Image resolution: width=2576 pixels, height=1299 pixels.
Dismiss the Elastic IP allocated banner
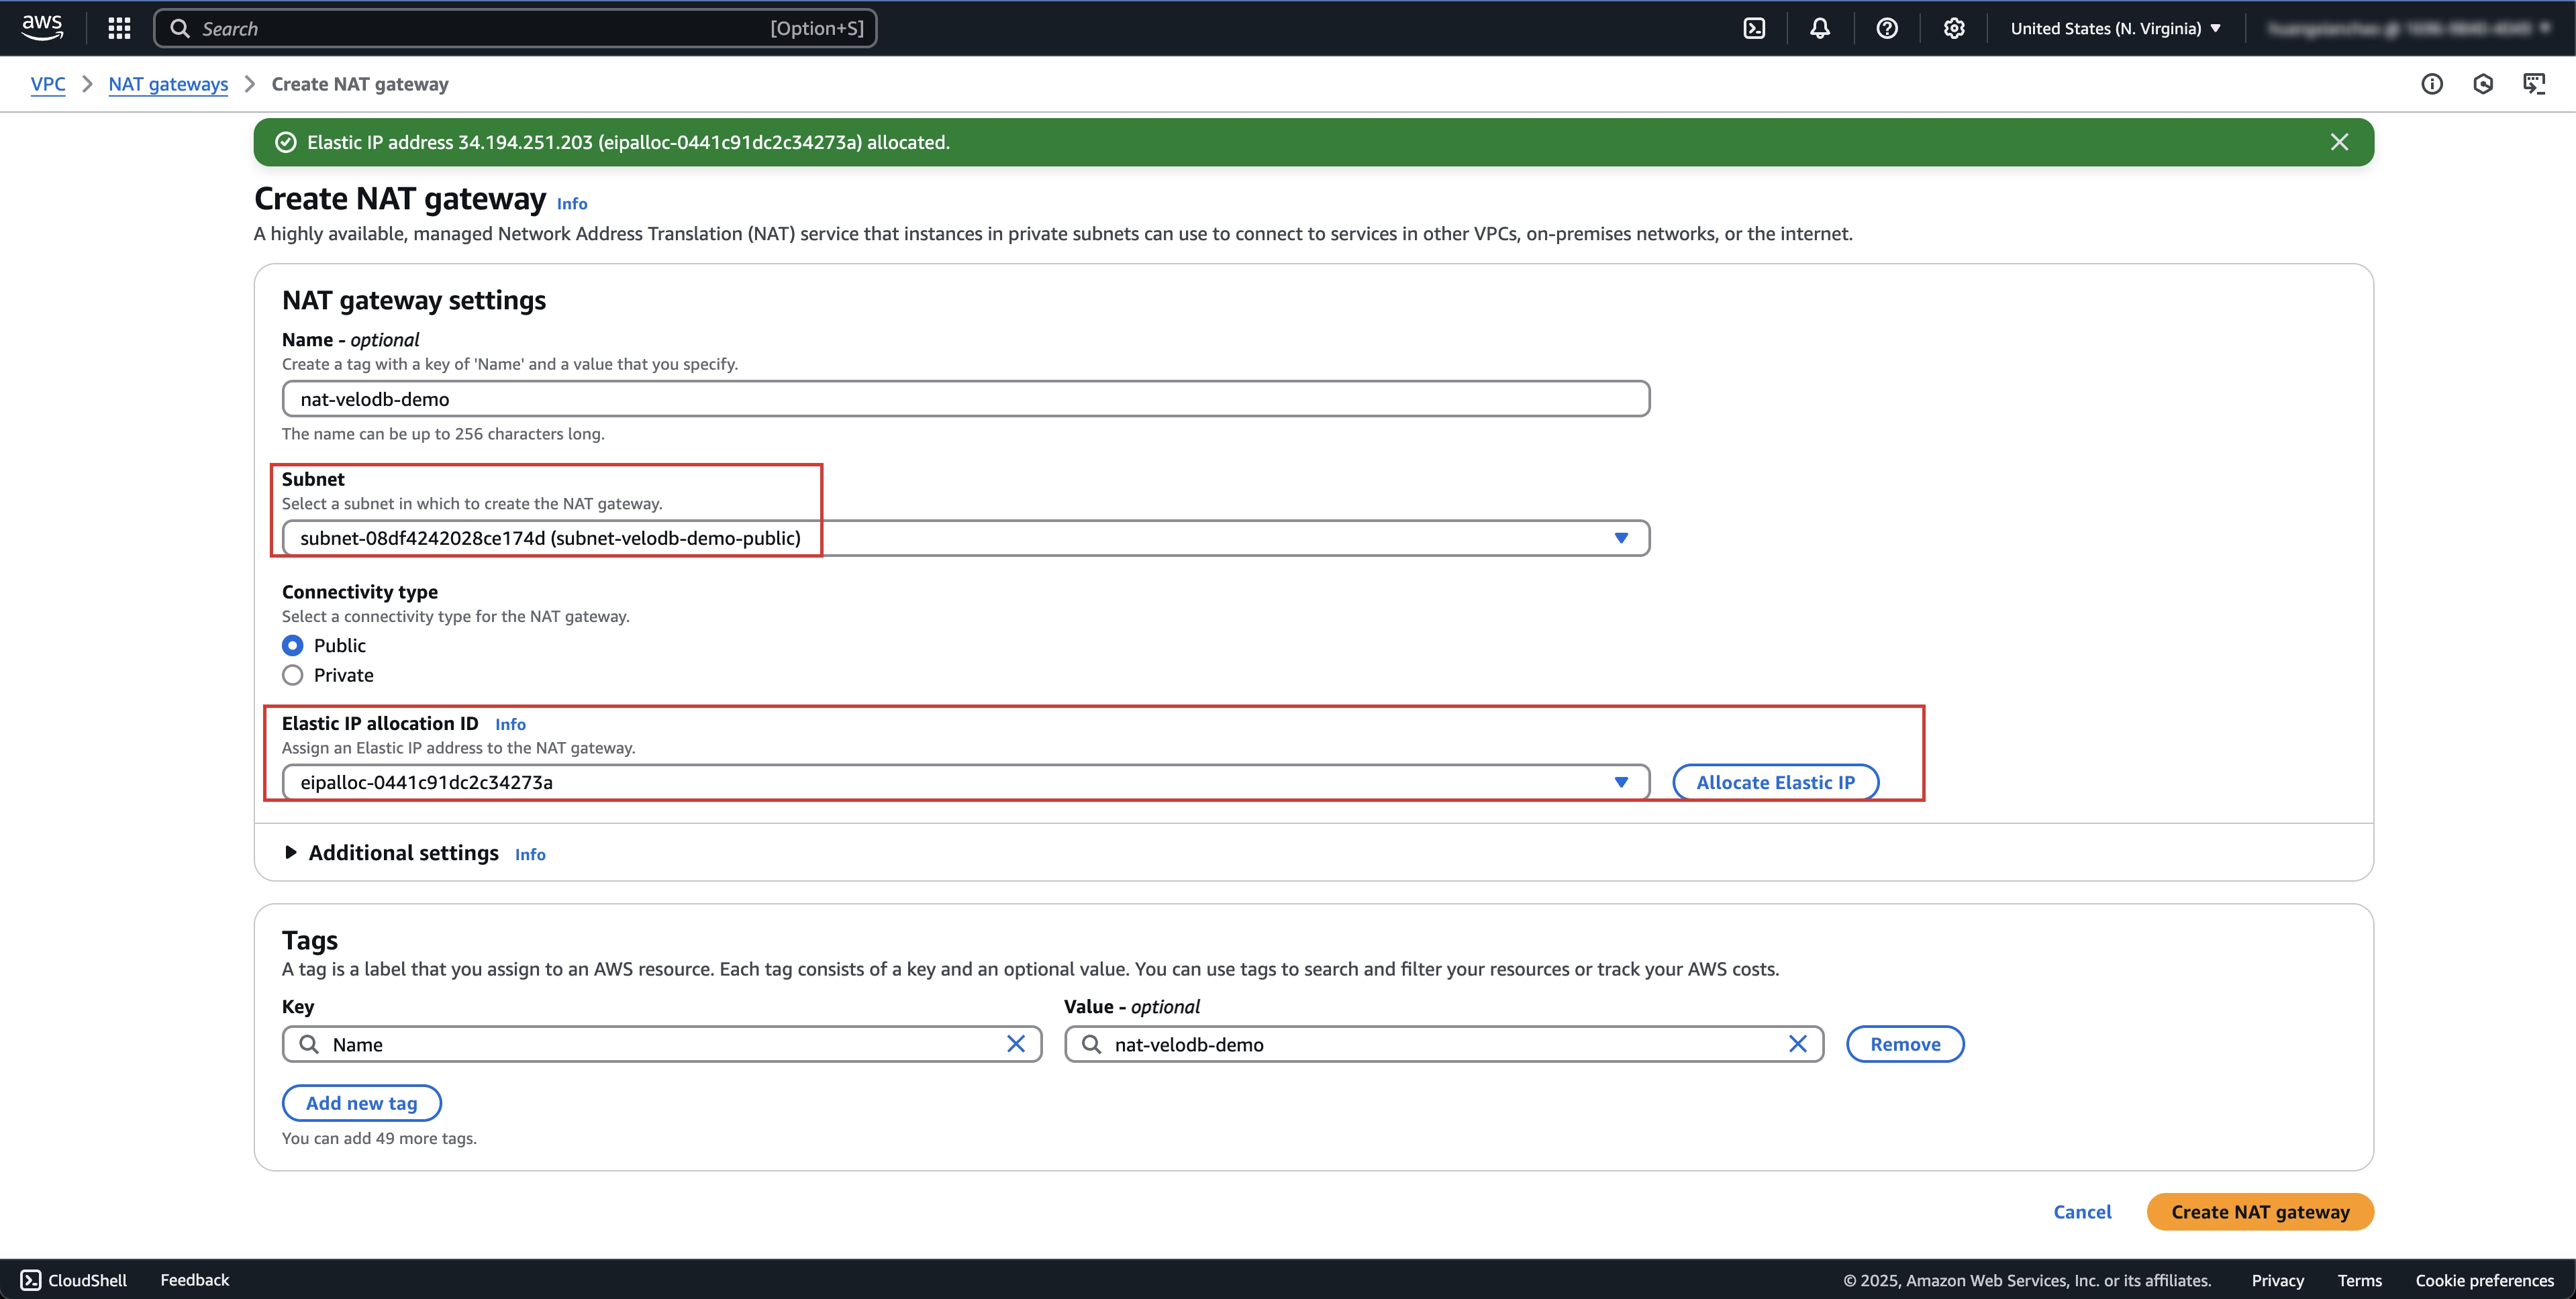(x=2340, y=142)
